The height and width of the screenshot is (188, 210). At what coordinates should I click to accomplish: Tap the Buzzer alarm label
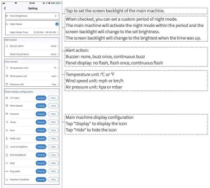17,46
